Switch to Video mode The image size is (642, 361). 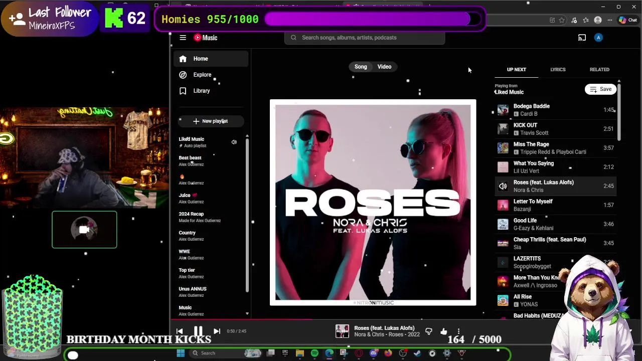[384, 67]
